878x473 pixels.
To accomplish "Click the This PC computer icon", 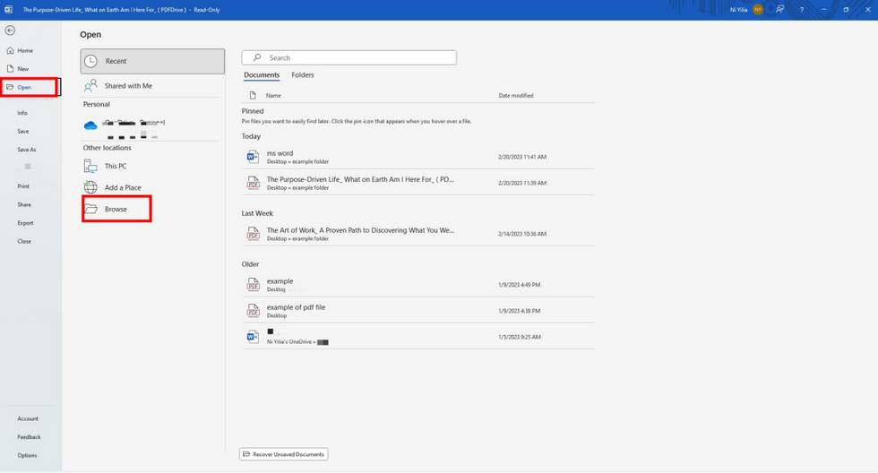I will (90, 167).
